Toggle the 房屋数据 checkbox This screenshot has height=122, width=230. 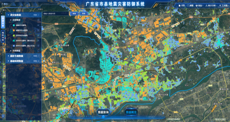coord(38,20)
